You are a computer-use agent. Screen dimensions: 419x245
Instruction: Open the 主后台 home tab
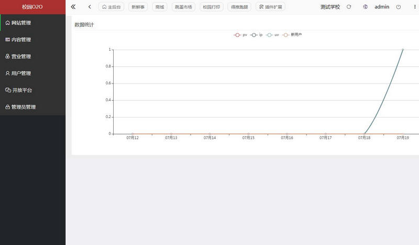pos(111,7)
